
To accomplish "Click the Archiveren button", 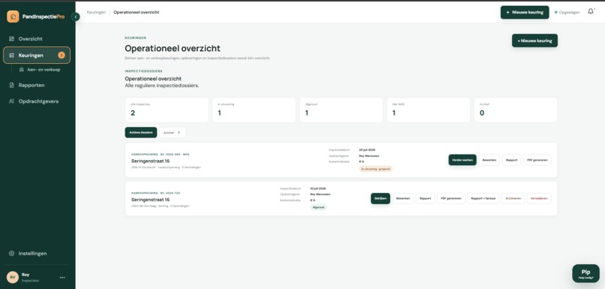I will pyautogui.click(x=513, y=198).
